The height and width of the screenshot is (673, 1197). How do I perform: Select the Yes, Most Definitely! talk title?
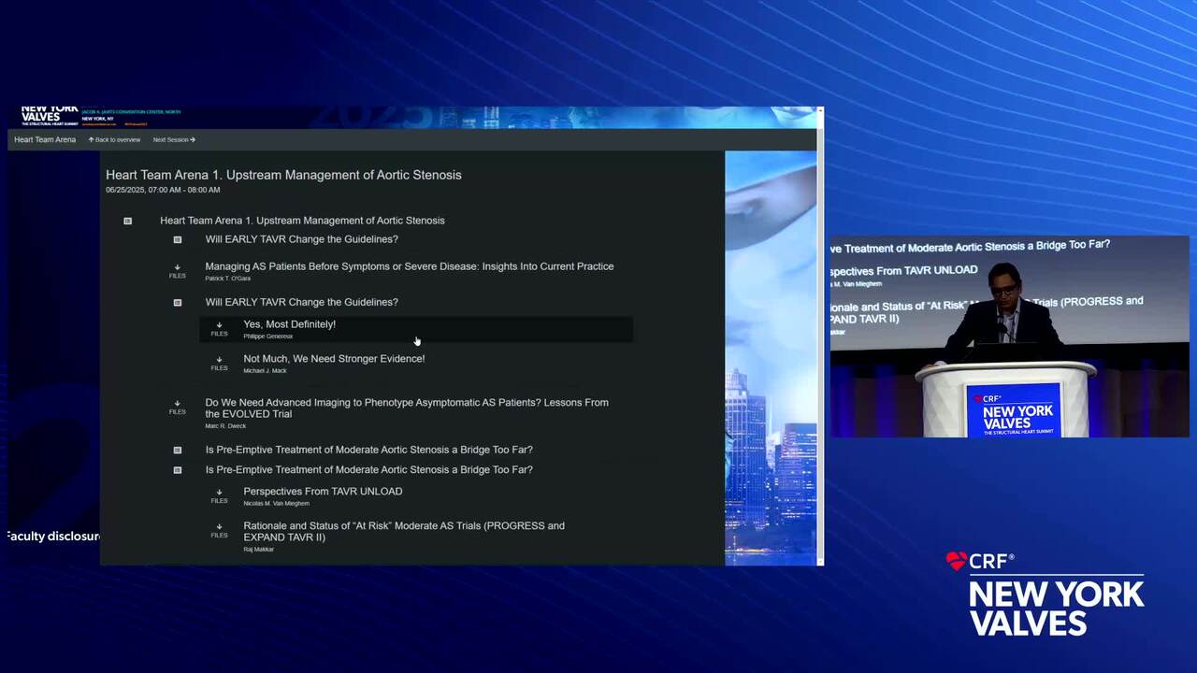289,324
